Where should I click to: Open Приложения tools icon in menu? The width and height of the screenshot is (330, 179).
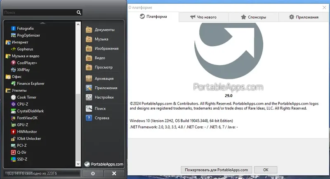click(x=89, y=88)
